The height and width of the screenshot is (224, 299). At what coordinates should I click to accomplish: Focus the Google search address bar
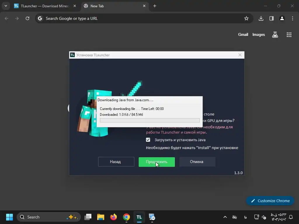[x=144, y=18]
